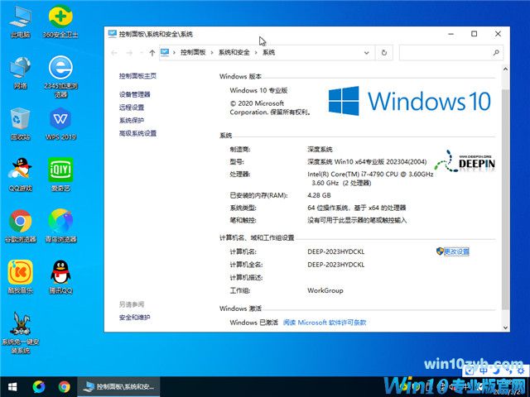Click 更改设置 link
Screen dimensions: 530x397
[456, 251]
